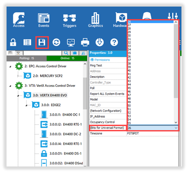This screenshot has height=173, width=188.
Task: Click the lock icon of EH400 DS-1
Action: (x=44, y=153)
